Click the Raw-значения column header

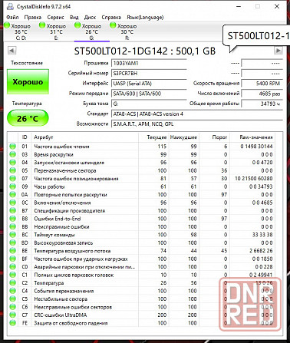252,137
